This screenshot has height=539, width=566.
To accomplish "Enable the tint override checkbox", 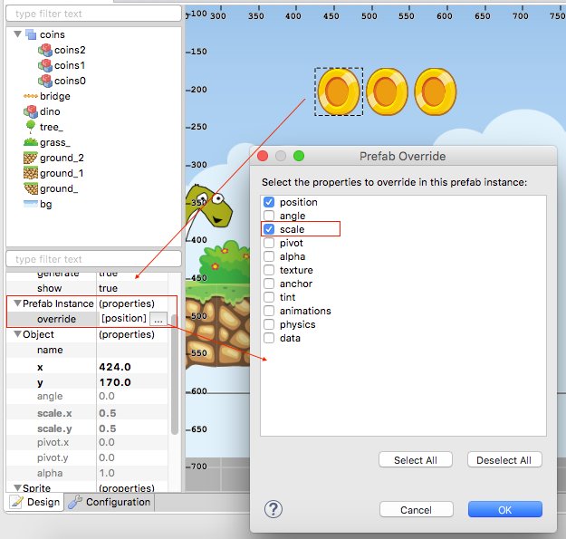I will point(269,297).
